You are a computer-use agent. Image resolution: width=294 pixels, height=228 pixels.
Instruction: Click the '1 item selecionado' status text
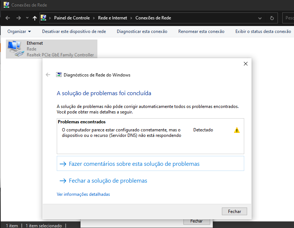point(44,226)
